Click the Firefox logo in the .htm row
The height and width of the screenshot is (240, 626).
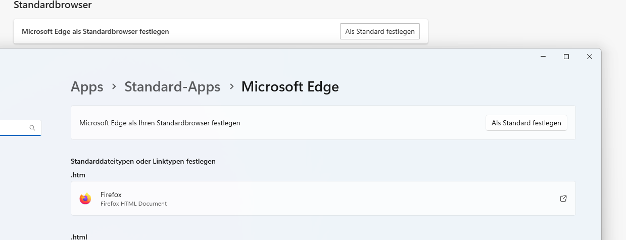tap(85, 199)
